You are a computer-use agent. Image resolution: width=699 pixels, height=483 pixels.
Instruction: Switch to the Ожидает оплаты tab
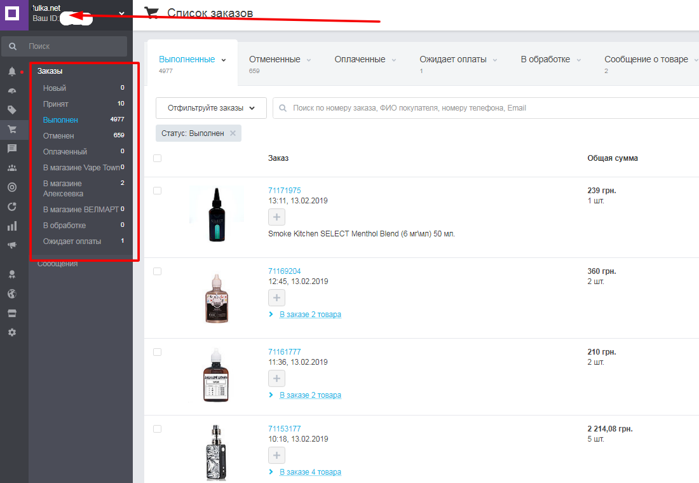tap(453, 59)
